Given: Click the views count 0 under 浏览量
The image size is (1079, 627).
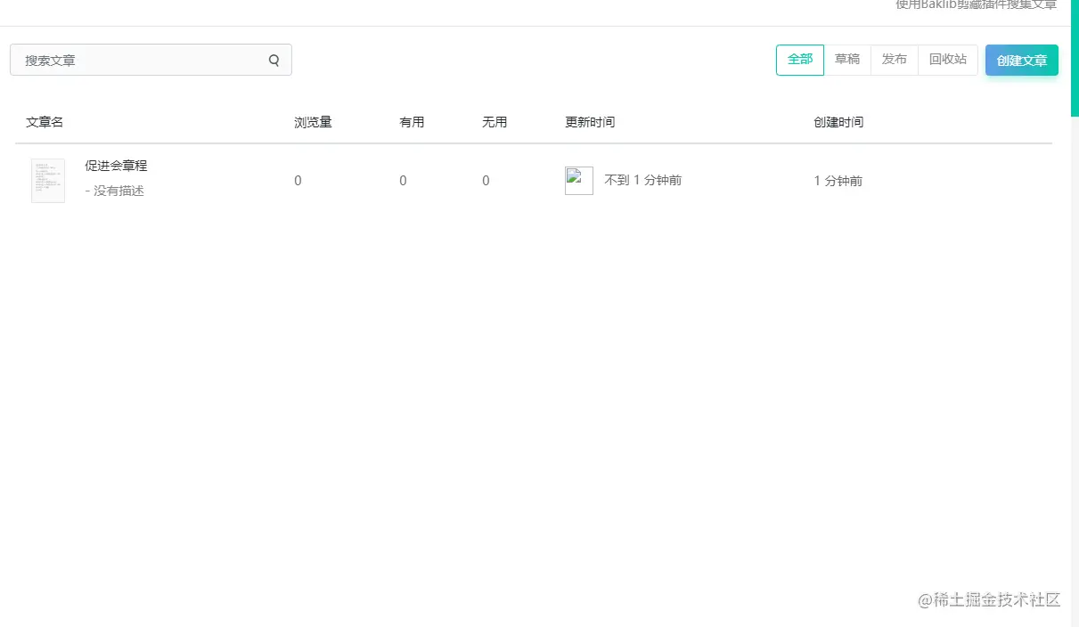Looking at the screenshot, I should tap(298, 181).
